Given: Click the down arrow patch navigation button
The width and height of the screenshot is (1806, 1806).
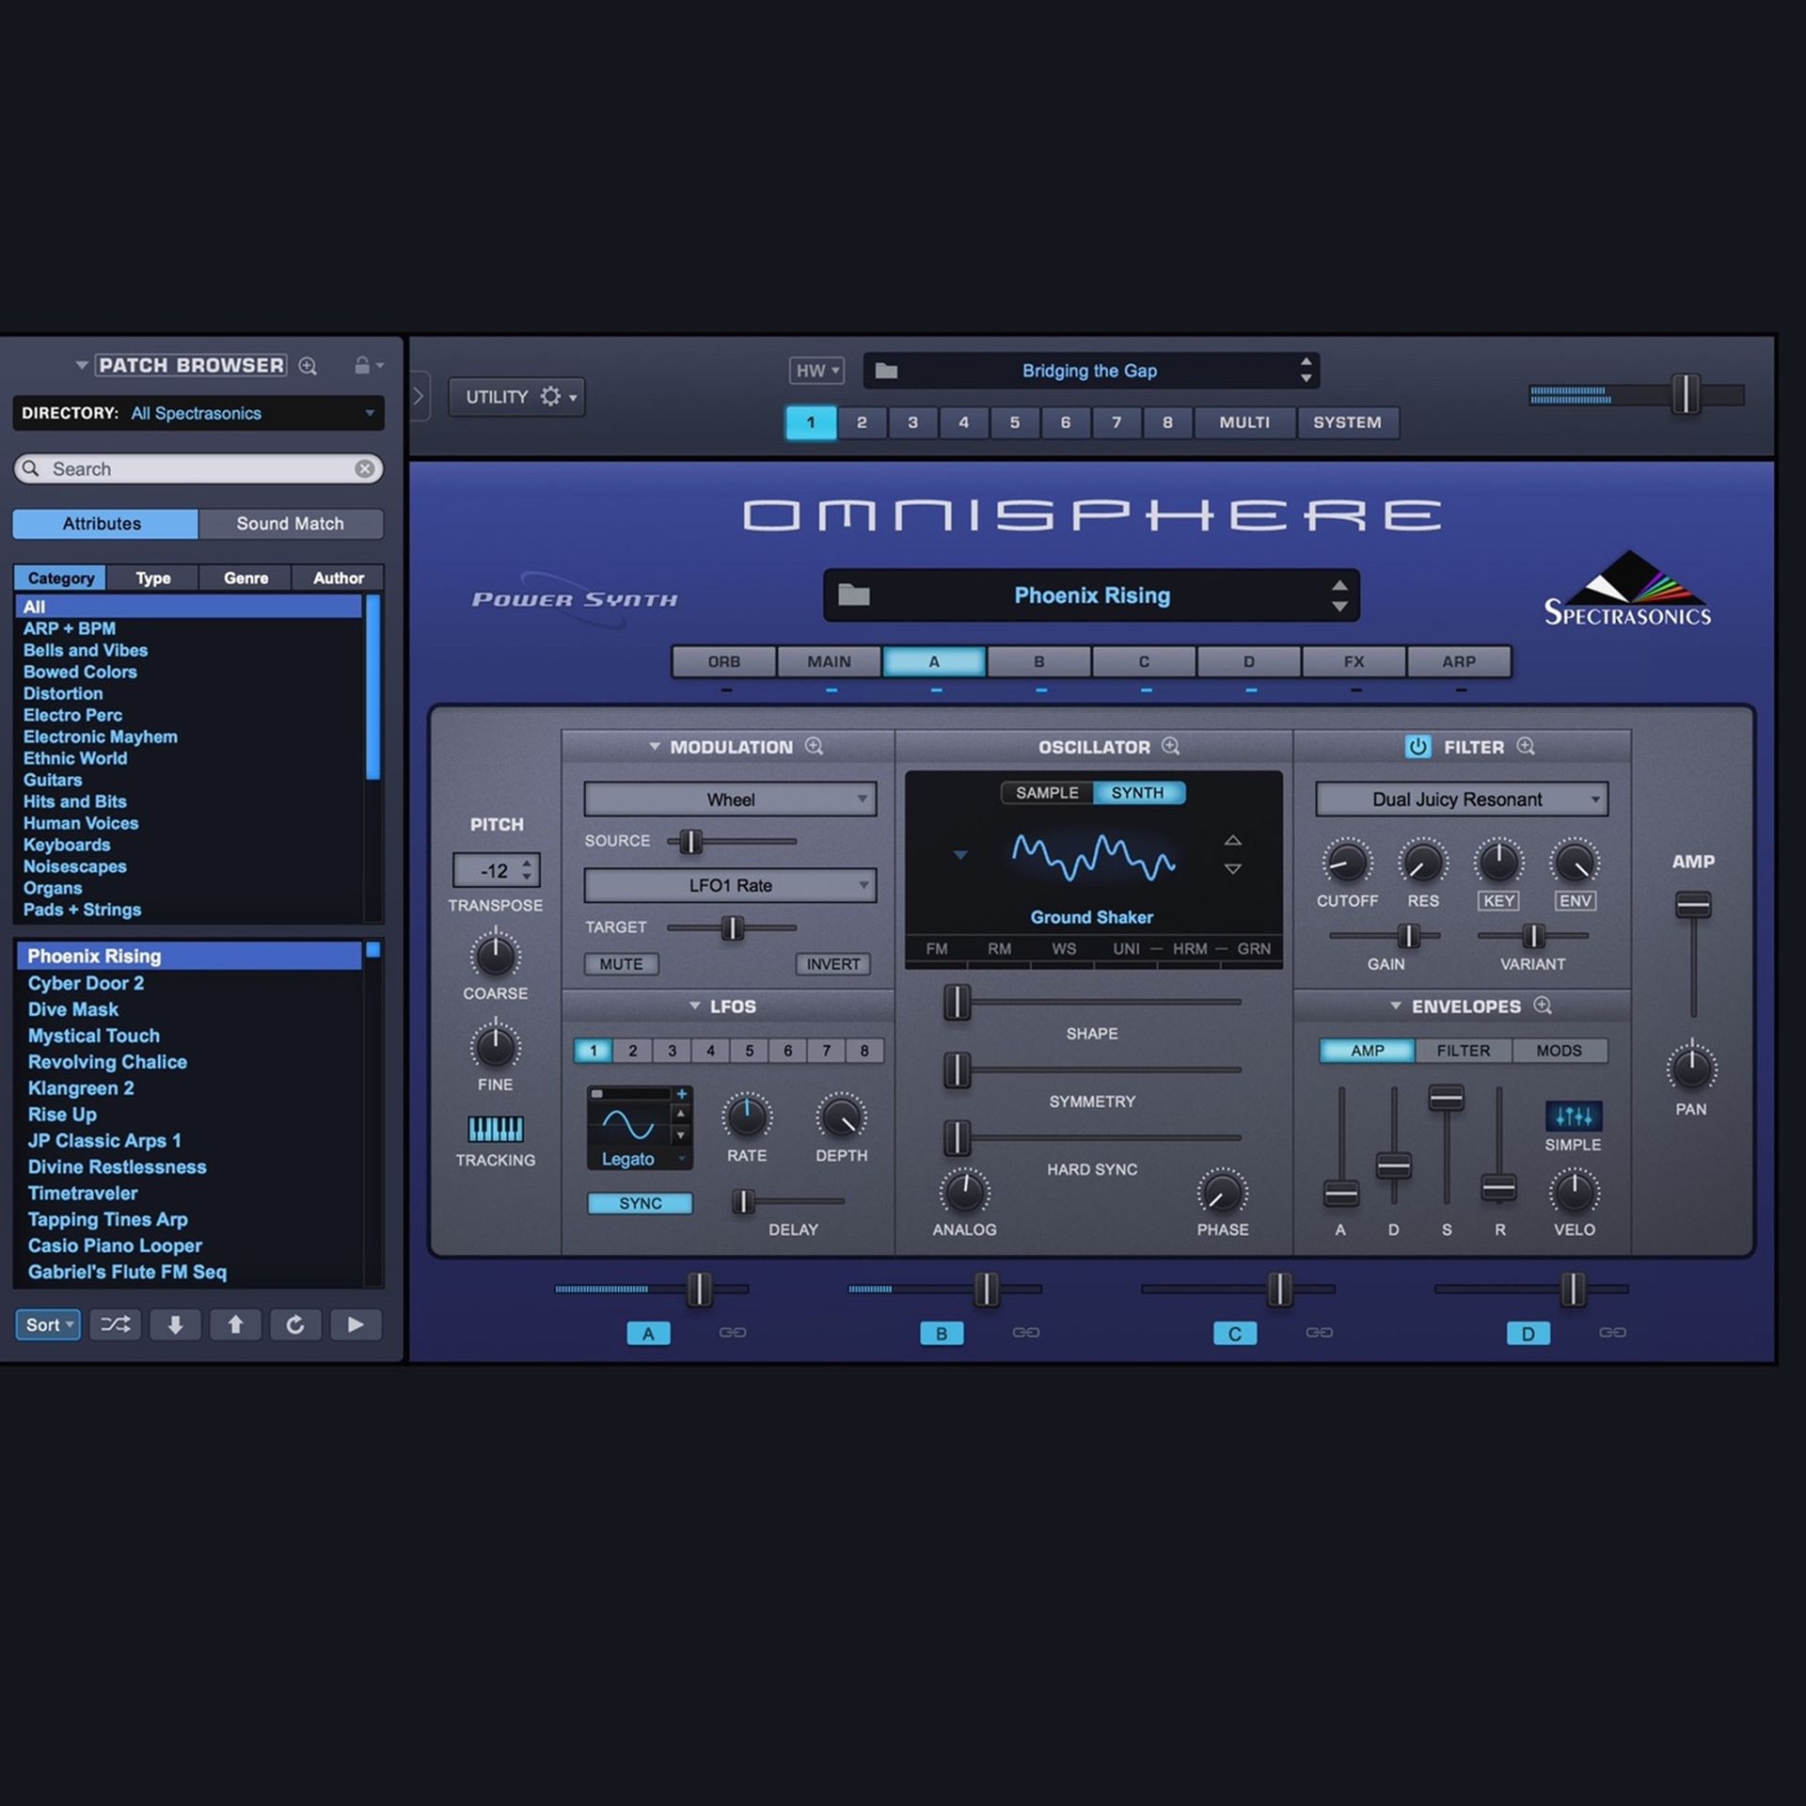Looking at the screenshot, I should [x=175, y=1324].
